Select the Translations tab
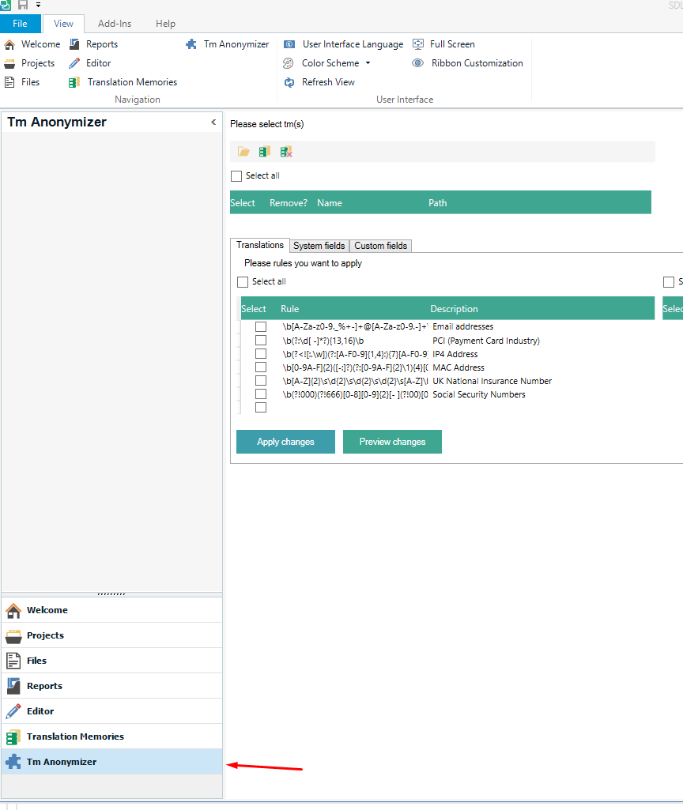The image size is (683, 810). (x=260, y=246)
